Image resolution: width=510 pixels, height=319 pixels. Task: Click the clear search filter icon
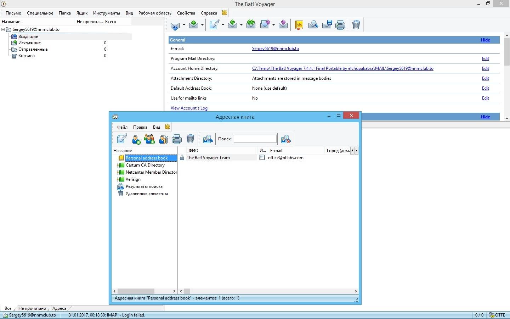[x=286, y=139]
